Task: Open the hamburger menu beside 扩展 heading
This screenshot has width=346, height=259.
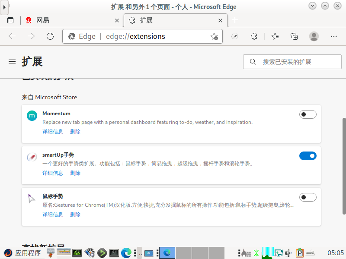Action: tap(12, 62)
